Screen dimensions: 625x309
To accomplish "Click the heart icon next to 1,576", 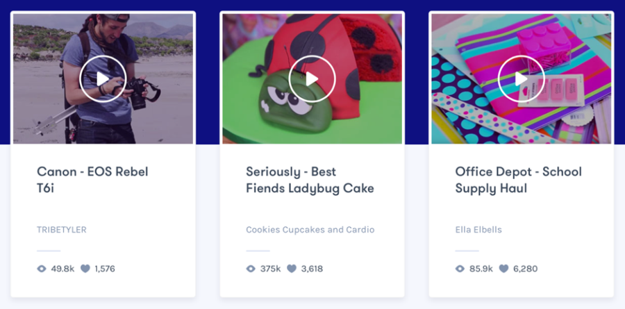I will point(85,269).
